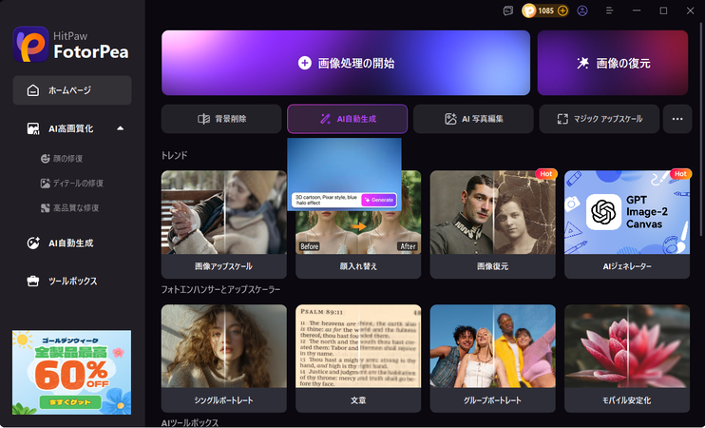Click the Hot badge on AIジェネレーター card

[680, 174]
